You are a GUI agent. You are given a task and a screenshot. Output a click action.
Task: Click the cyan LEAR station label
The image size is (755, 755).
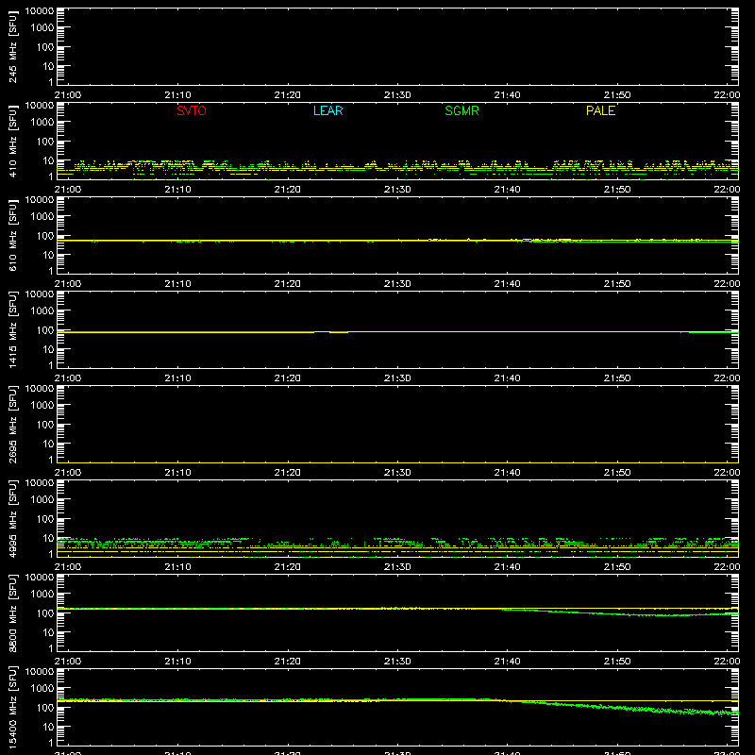point(327,110)
